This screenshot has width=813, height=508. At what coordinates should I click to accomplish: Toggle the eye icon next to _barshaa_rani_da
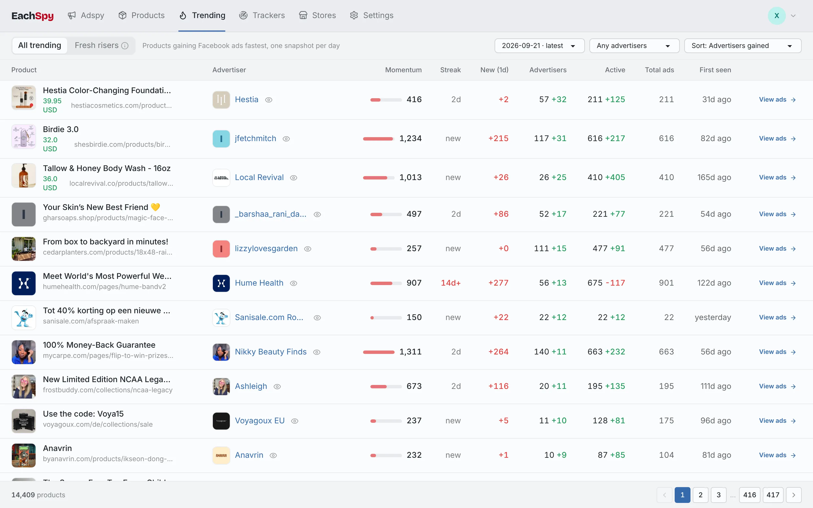(x=317, y=214)
